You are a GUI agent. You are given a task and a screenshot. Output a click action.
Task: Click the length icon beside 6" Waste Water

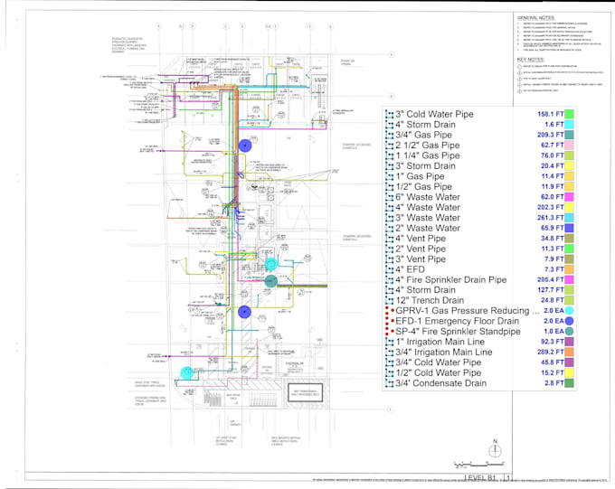point(390,197)
